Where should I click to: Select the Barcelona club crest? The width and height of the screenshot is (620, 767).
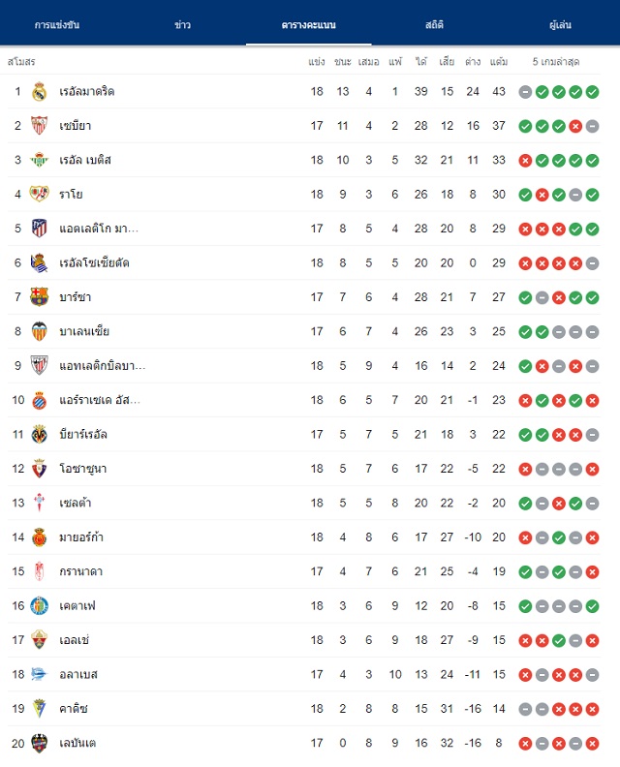click(39, 297)
